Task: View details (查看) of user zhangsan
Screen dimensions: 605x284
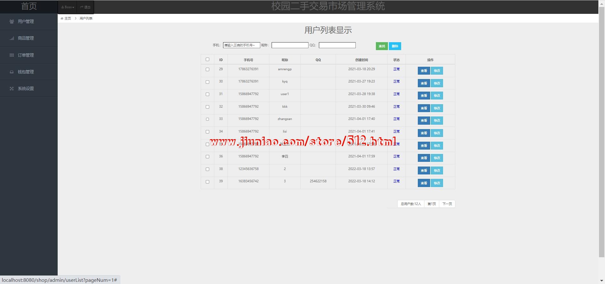Action: pos(424,120)
